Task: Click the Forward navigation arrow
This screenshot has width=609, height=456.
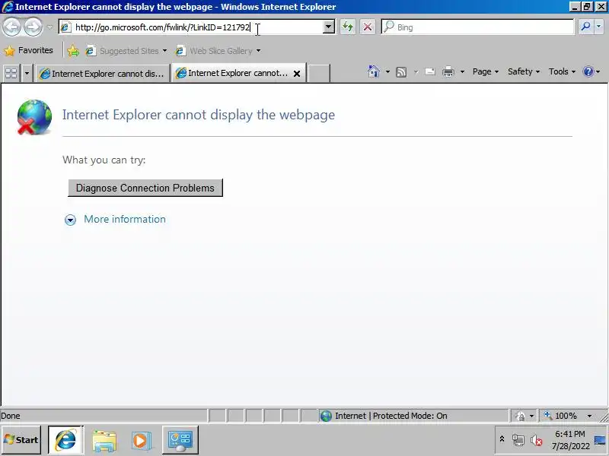Action: coord(33,27)
